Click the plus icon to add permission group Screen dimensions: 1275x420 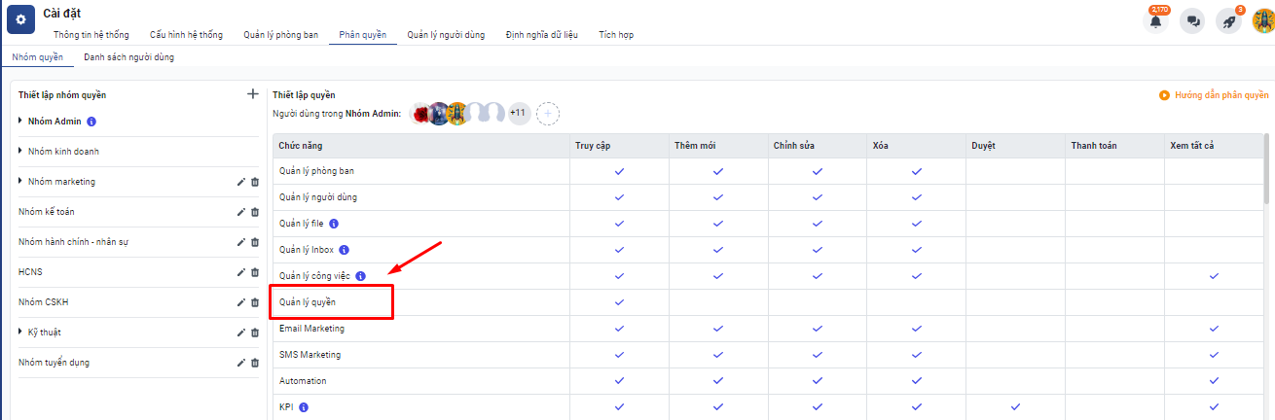click(x=253, y=94)
